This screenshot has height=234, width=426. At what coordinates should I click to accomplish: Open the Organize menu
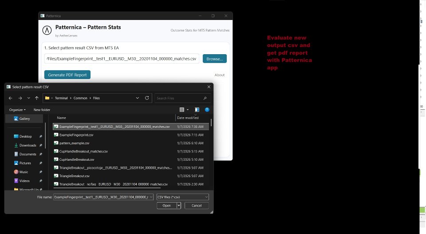pos(17,110)
